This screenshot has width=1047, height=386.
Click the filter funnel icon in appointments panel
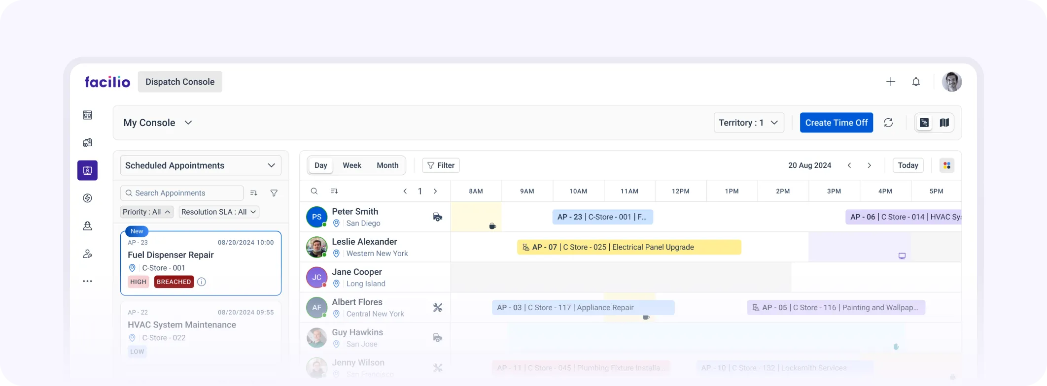click(274, 193)
